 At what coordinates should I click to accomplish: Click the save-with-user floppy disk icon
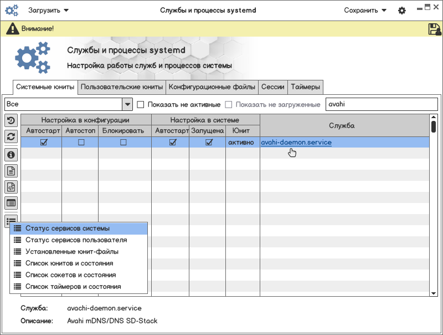[434, 29]
